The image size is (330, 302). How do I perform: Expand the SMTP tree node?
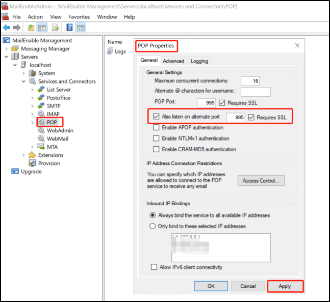coord(32,106)
